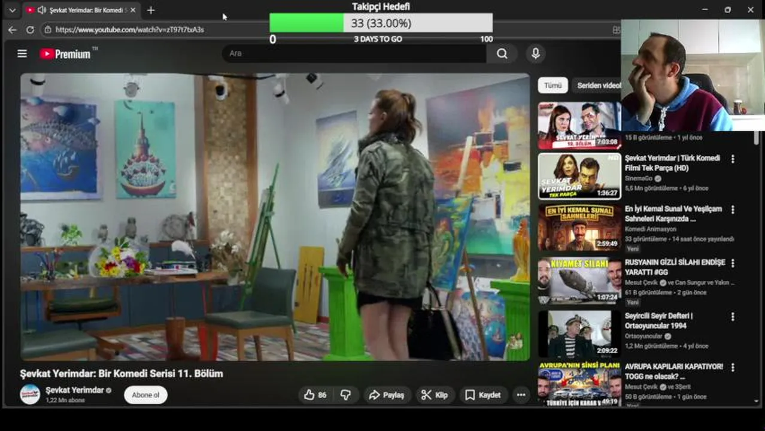The height and width of the screenshot is (431, 765).
Task: Like the video with thumbs up
Action: point(315,395)
